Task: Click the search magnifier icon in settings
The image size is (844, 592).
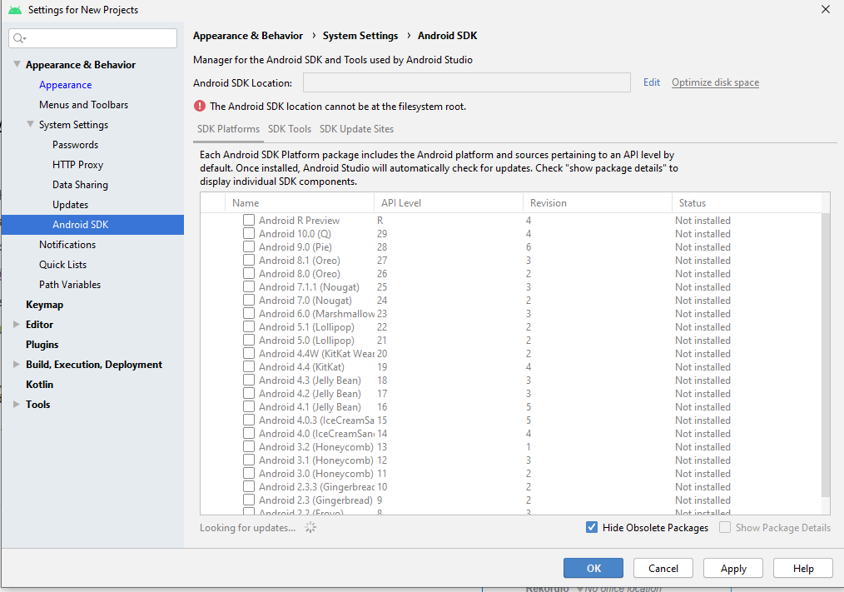Action: pyautogui.click(x=19, y=38)
